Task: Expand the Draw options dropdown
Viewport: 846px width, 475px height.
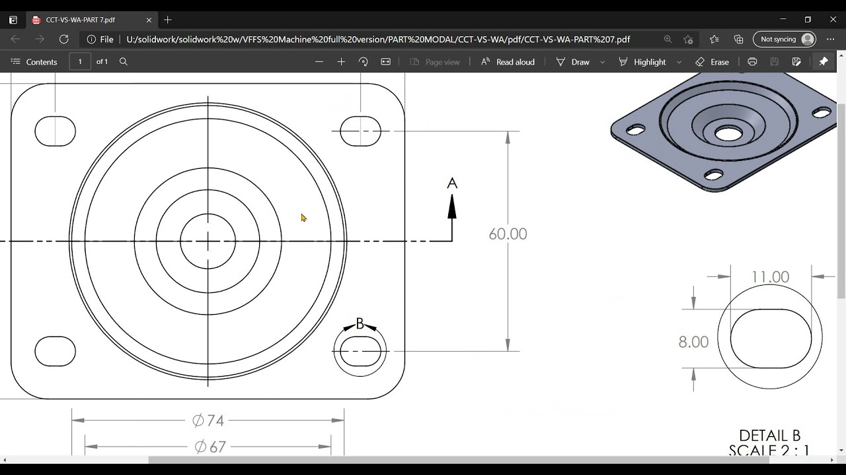Action: click(602, 62)
